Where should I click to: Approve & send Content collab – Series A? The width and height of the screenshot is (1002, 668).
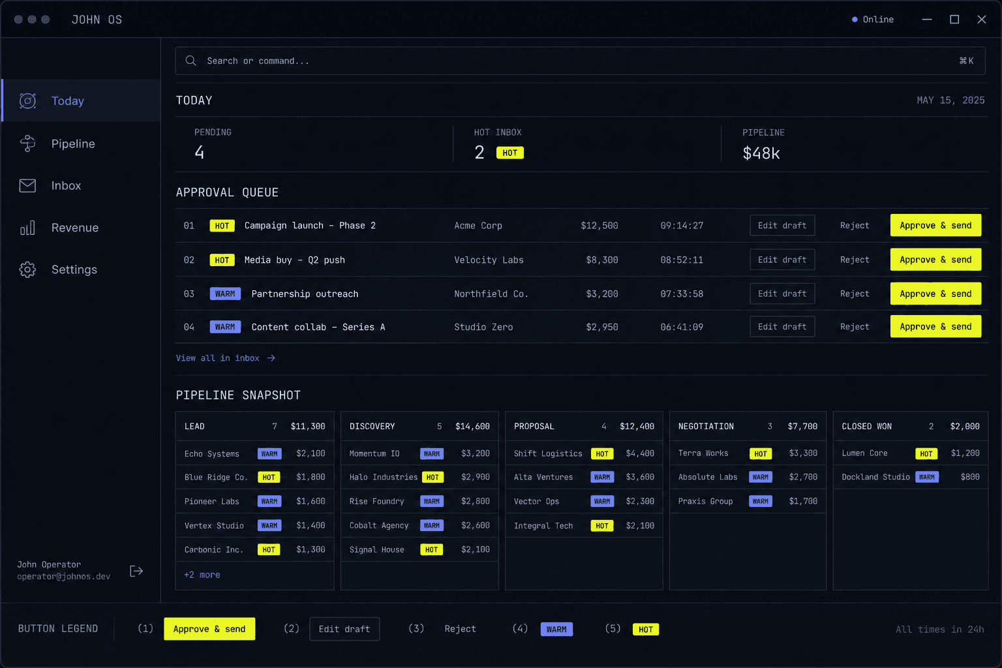click(x=935, y=327)
